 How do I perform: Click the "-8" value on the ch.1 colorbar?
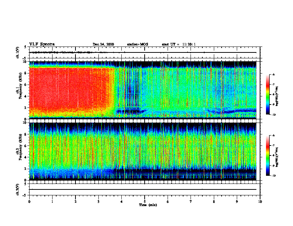pyautogui.click(x=273, y=95)
